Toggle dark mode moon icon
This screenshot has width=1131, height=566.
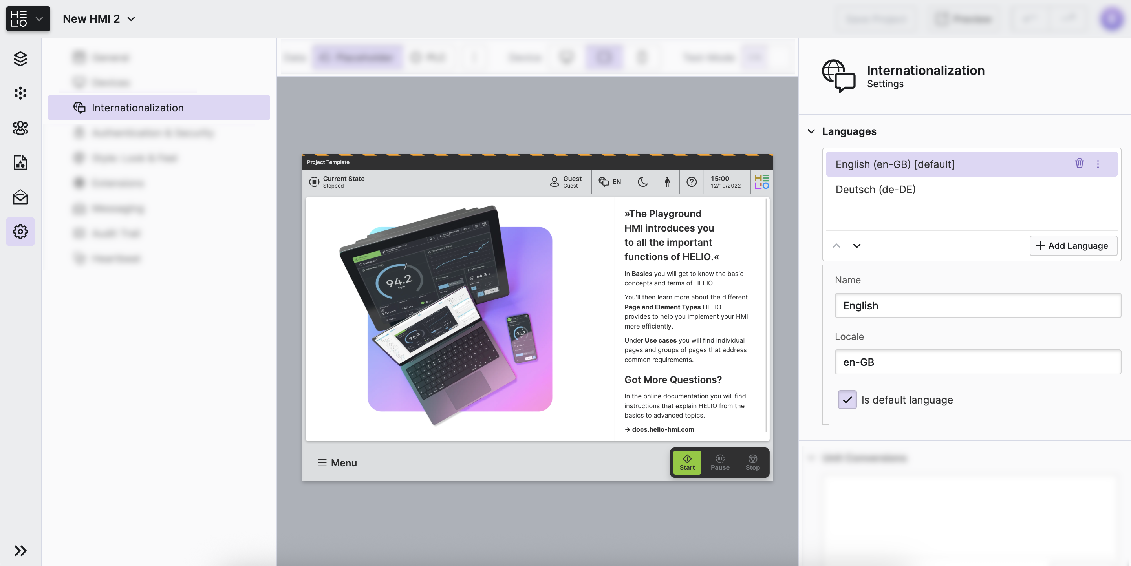coord(642,182)
